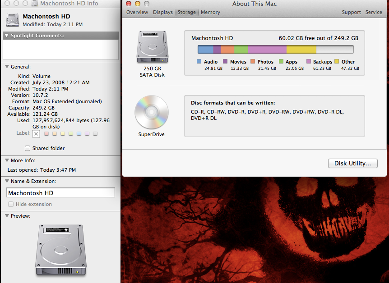The image size is (389, 283).
Task: Click the Backups segment of storage bar
Action: [267, 49]
